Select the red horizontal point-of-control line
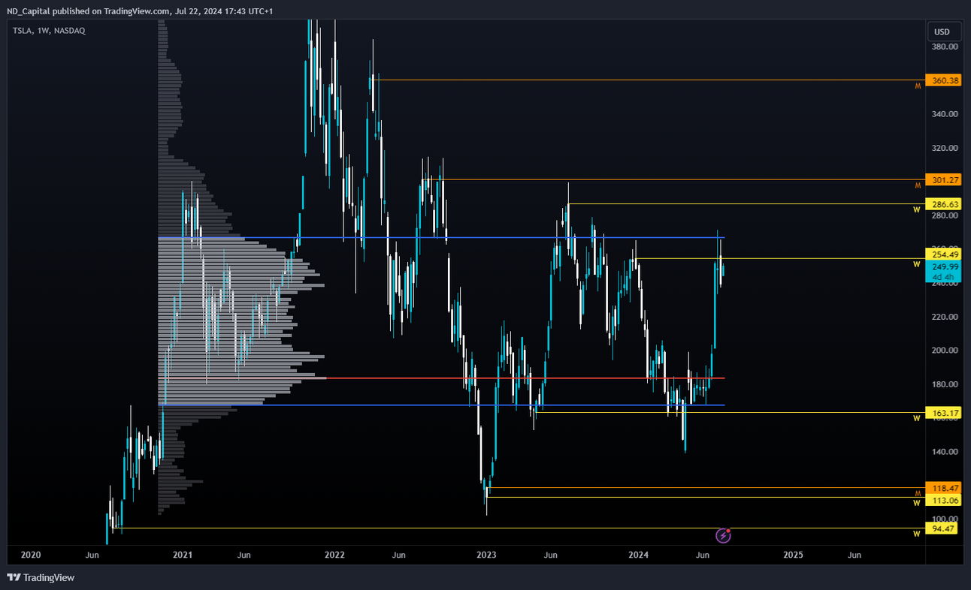The image size is (971, 590). 441,378
